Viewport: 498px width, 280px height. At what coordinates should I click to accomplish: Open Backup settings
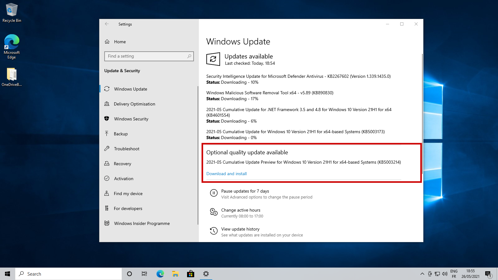point(149,134)
